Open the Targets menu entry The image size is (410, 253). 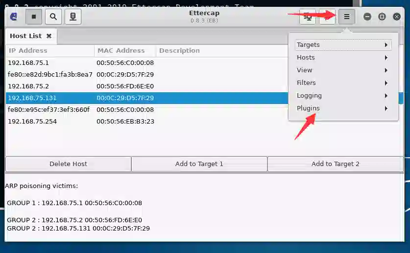click(x=343, y=44)
